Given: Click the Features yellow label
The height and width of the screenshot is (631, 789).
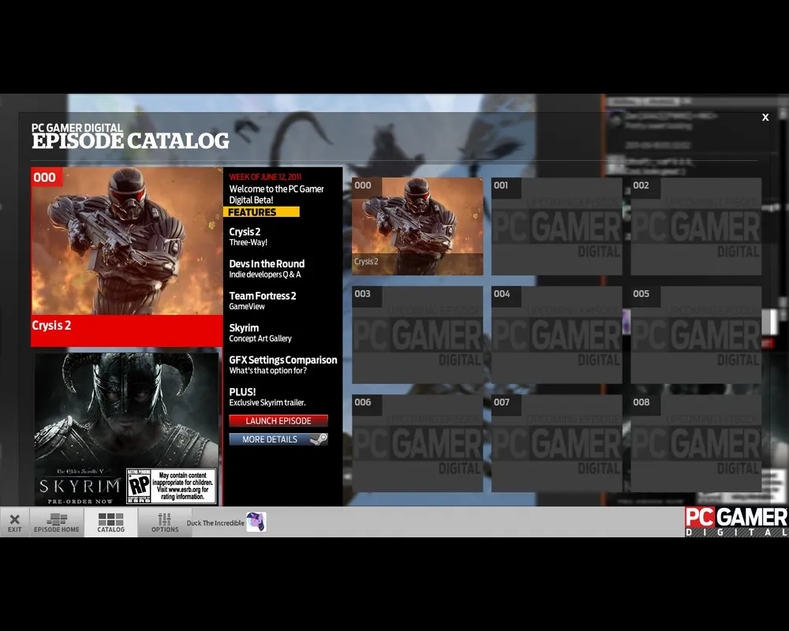Looking at the screenshot, I should pyautogui.click(x=260, y=212).
